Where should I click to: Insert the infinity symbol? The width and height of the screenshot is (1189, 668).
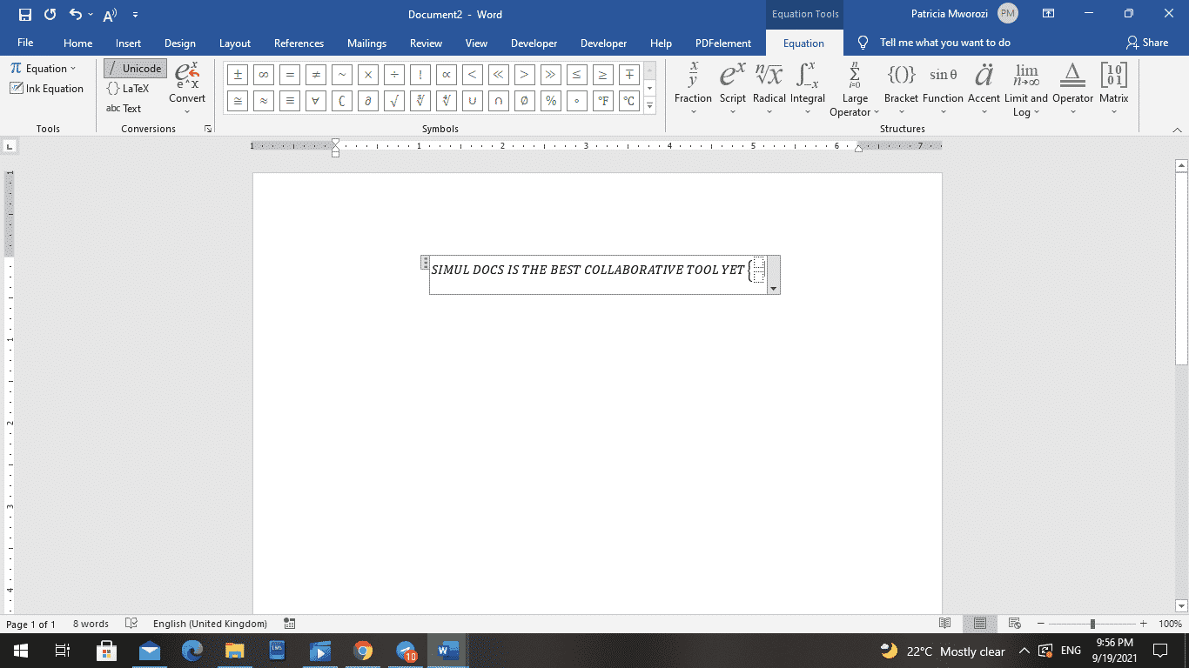[263, 75]
